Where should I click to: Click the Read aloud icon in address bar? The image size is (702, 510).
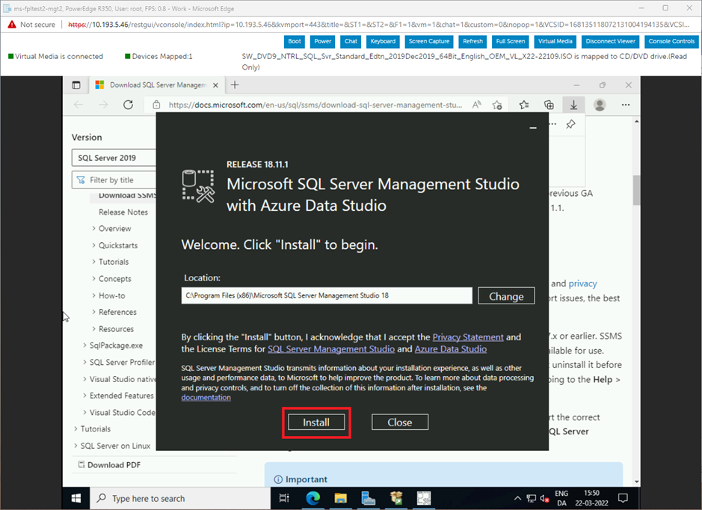click(477, 105)
